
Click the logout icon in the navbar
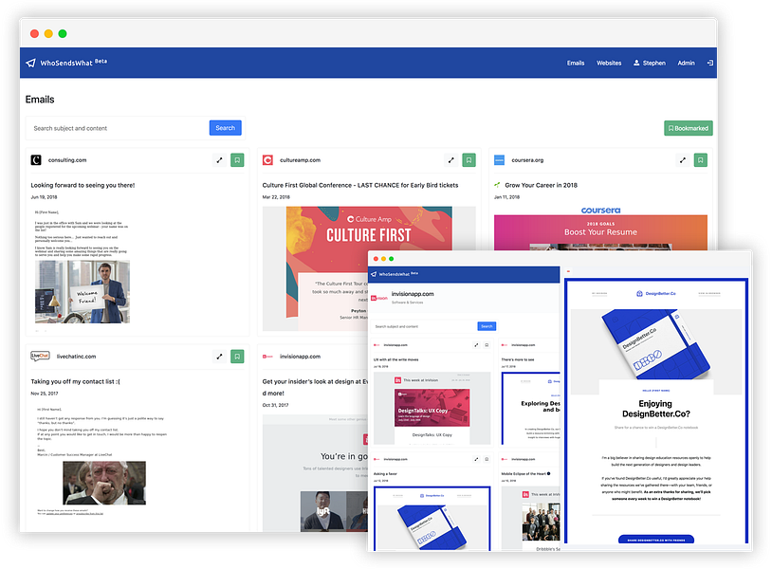pos(710,63)
